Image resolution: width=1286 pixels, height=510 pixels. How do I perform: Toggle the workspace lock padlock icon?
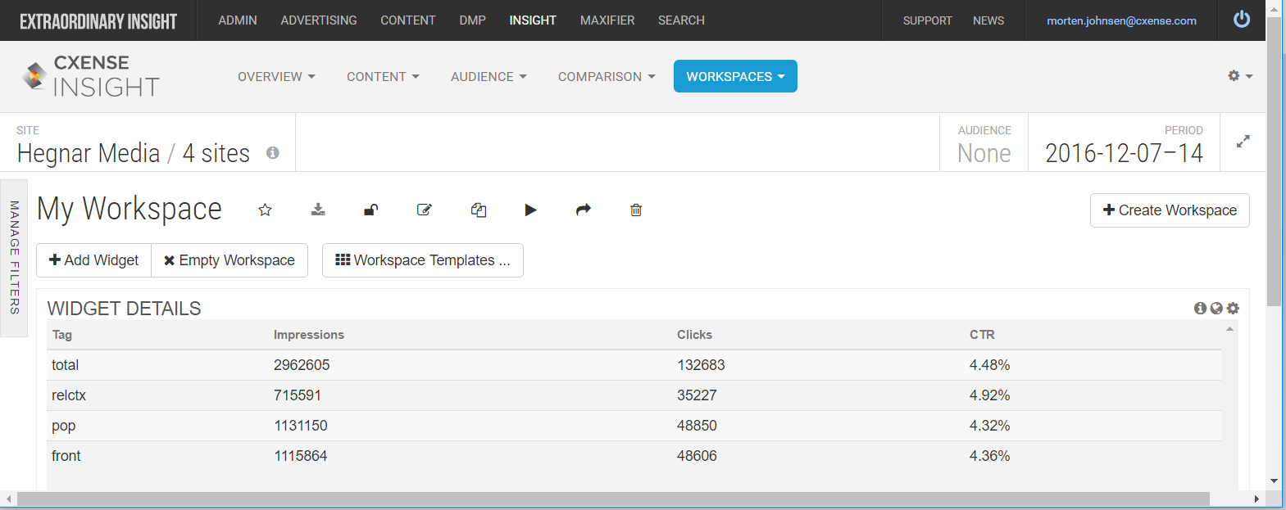[x=370, y=210]
